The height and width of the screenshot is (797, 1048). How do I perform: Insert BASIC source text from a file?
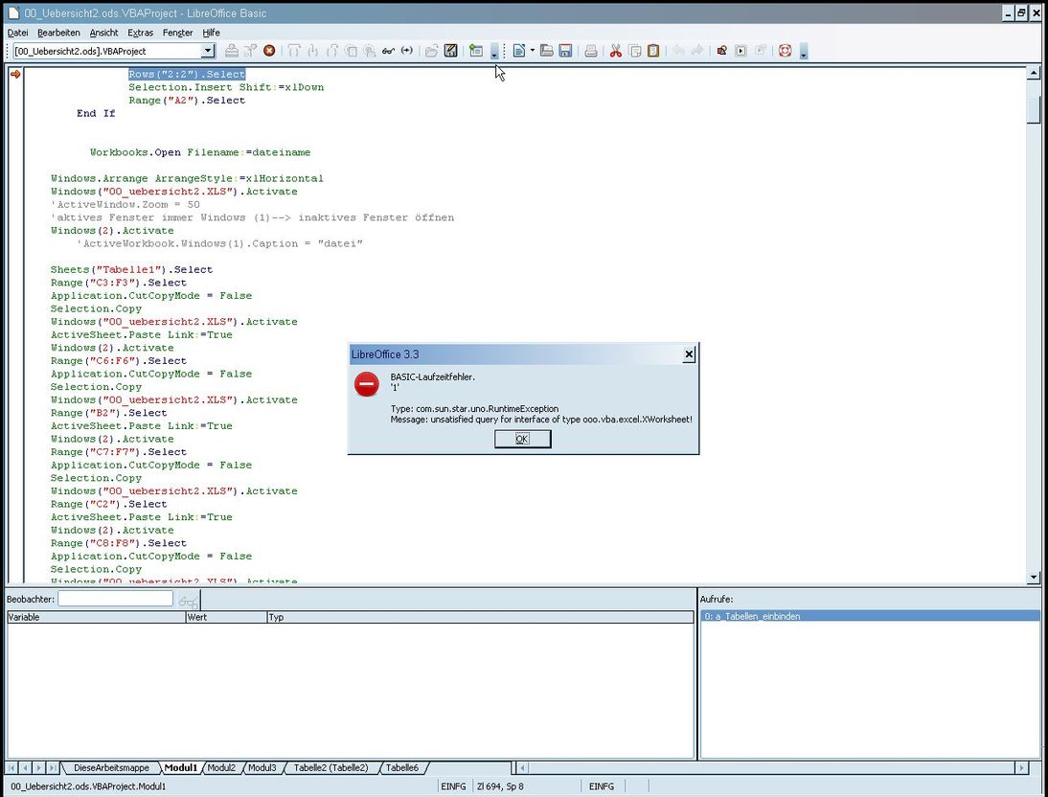tap(432, 51)
